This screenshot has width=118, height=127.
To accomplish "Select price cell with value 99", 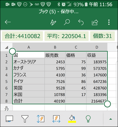I will (x=76, y=68).
